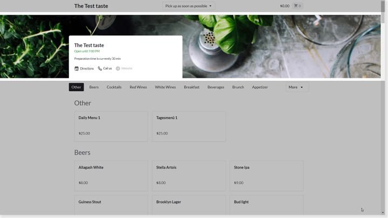Click the $0.00 cart total
The height and width of the screenshot is (218, 388).
click(x=285, y=6)
